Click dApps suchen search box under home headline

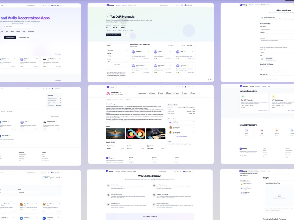tap(18, 26)
